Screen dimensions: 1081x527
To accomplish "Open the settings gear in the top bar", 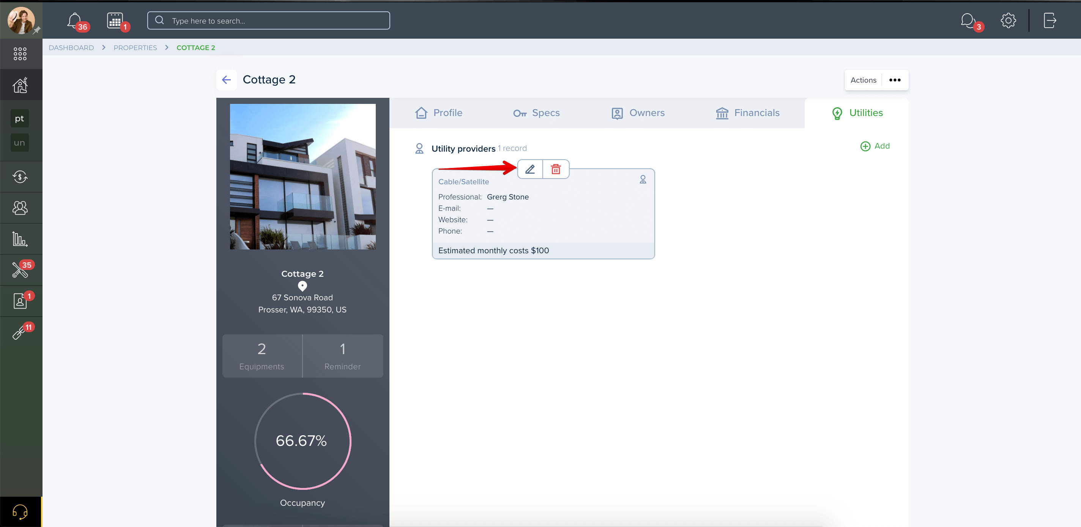I will 1008,20.
